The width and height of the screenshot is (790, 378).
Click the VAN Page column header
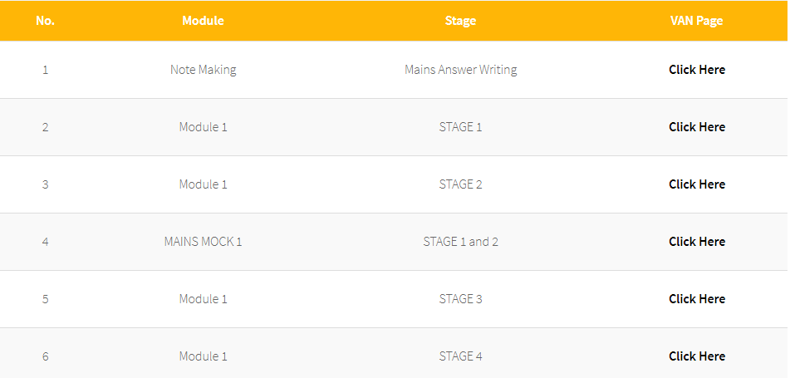pos(697,21)
